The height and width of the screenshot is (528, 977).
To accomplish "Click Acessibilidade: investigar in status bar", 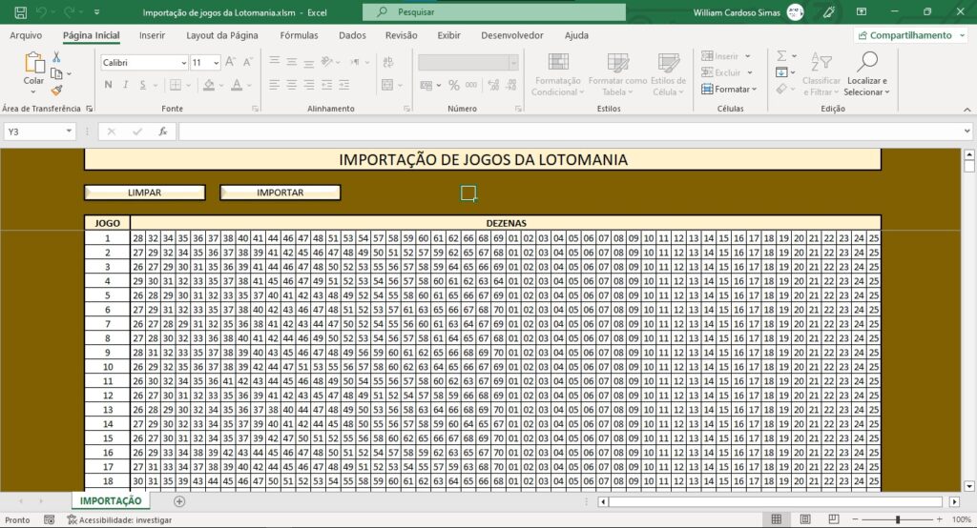I will (x=119, y=520).
